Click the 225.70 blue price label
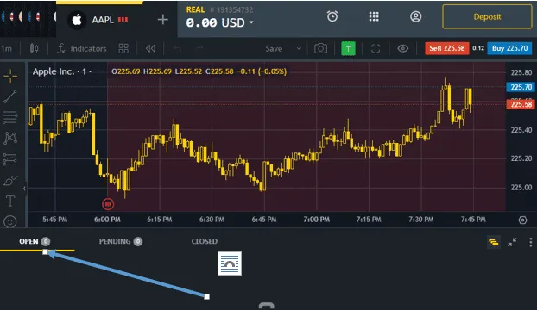This screenshot has height=310, width=537. [521, 87]
